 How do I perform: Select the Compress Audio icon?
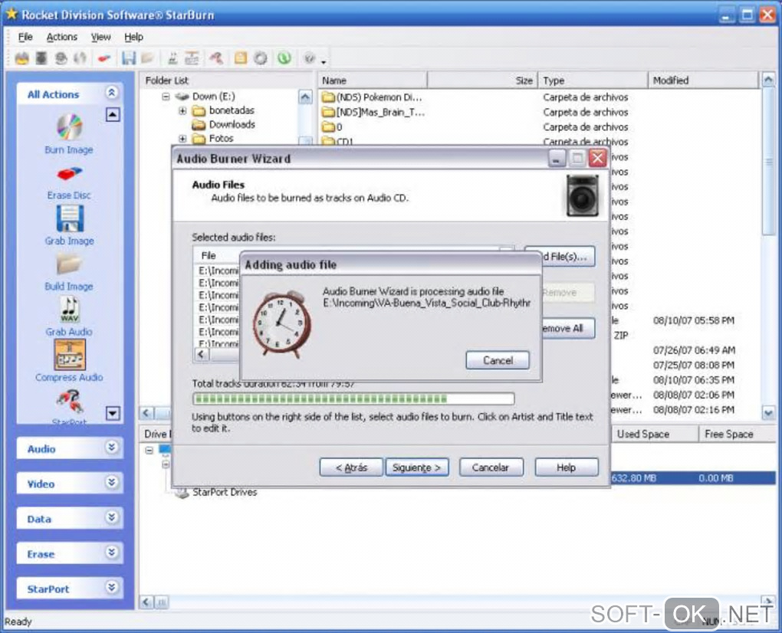pos(69,355)
